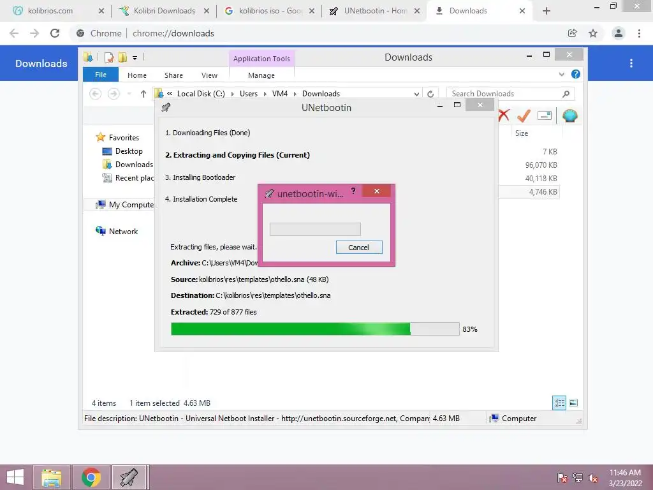Switch to the Share ribbon tab
Viewport: 653px width, 490px height.
click(x=173, y=75)
